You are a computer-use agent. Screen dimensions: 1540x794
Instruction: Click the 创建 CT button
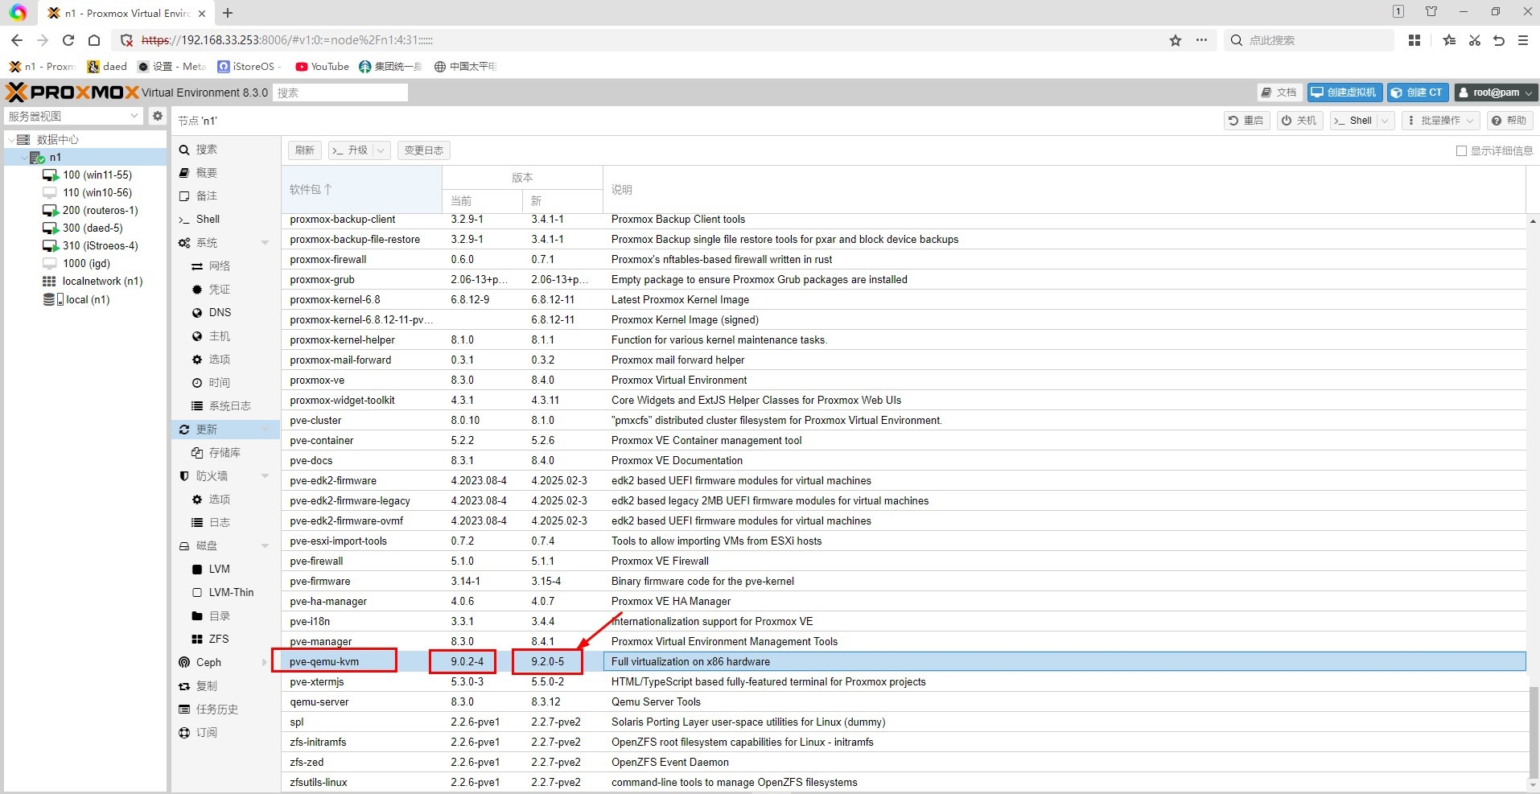(x=1418, y=93)
